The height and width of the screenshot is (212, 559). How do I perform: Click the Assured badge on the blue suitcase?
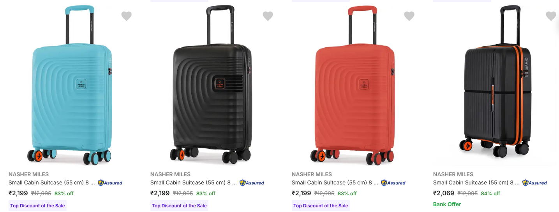(x=110, y=183)
